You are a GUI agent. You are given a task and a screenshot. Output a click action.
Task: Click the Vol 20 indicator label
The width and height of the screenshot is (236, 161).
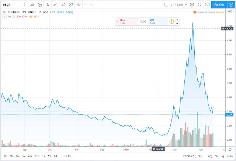point(11,17)
